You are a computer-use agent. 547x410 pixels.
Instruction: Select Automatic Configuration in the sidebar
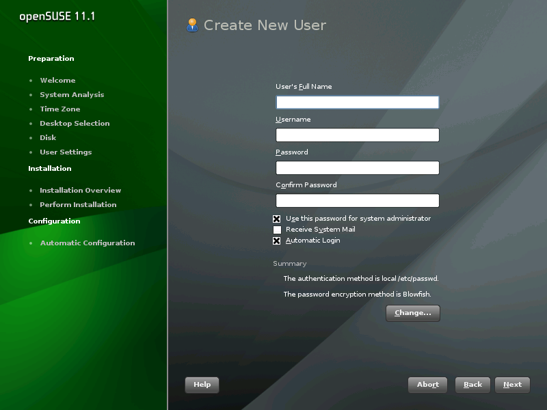tap(87, 243)
